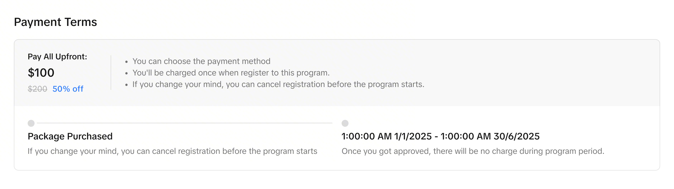Click the bullet point before charged once line
674x189 pixels.
point(126,73)
